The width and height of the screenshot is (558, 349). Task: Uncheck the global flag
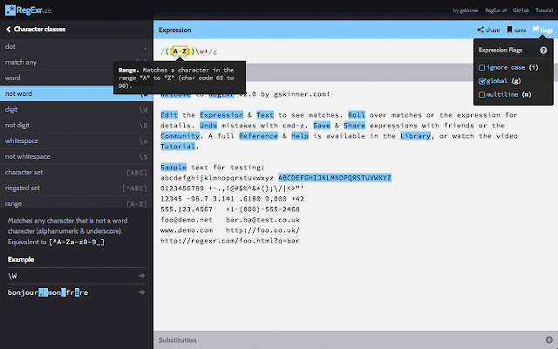[x=482, y=81]
